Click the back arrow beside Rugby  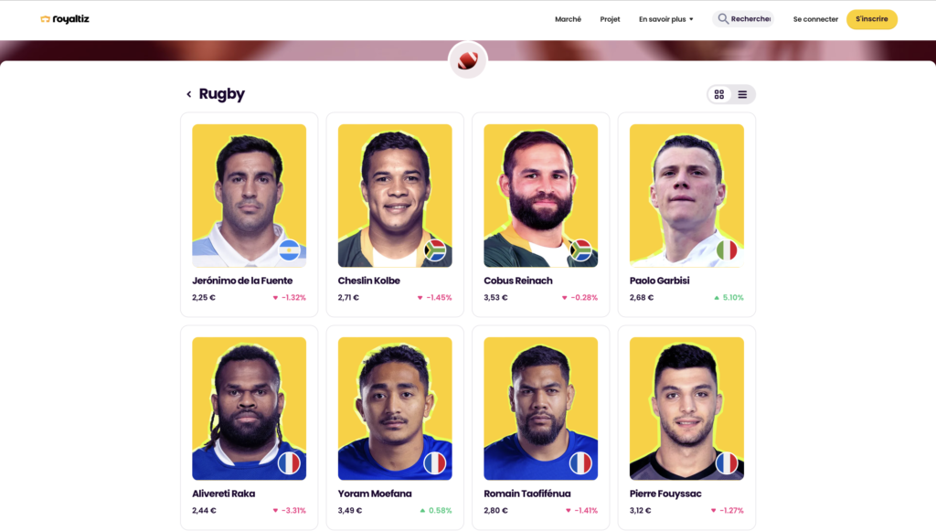tap(189, 94)
